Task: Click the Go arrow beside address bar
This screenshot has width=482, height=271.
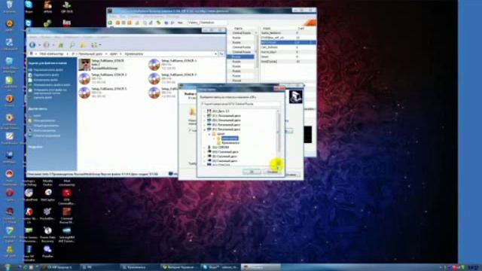Action: [221, 53]
